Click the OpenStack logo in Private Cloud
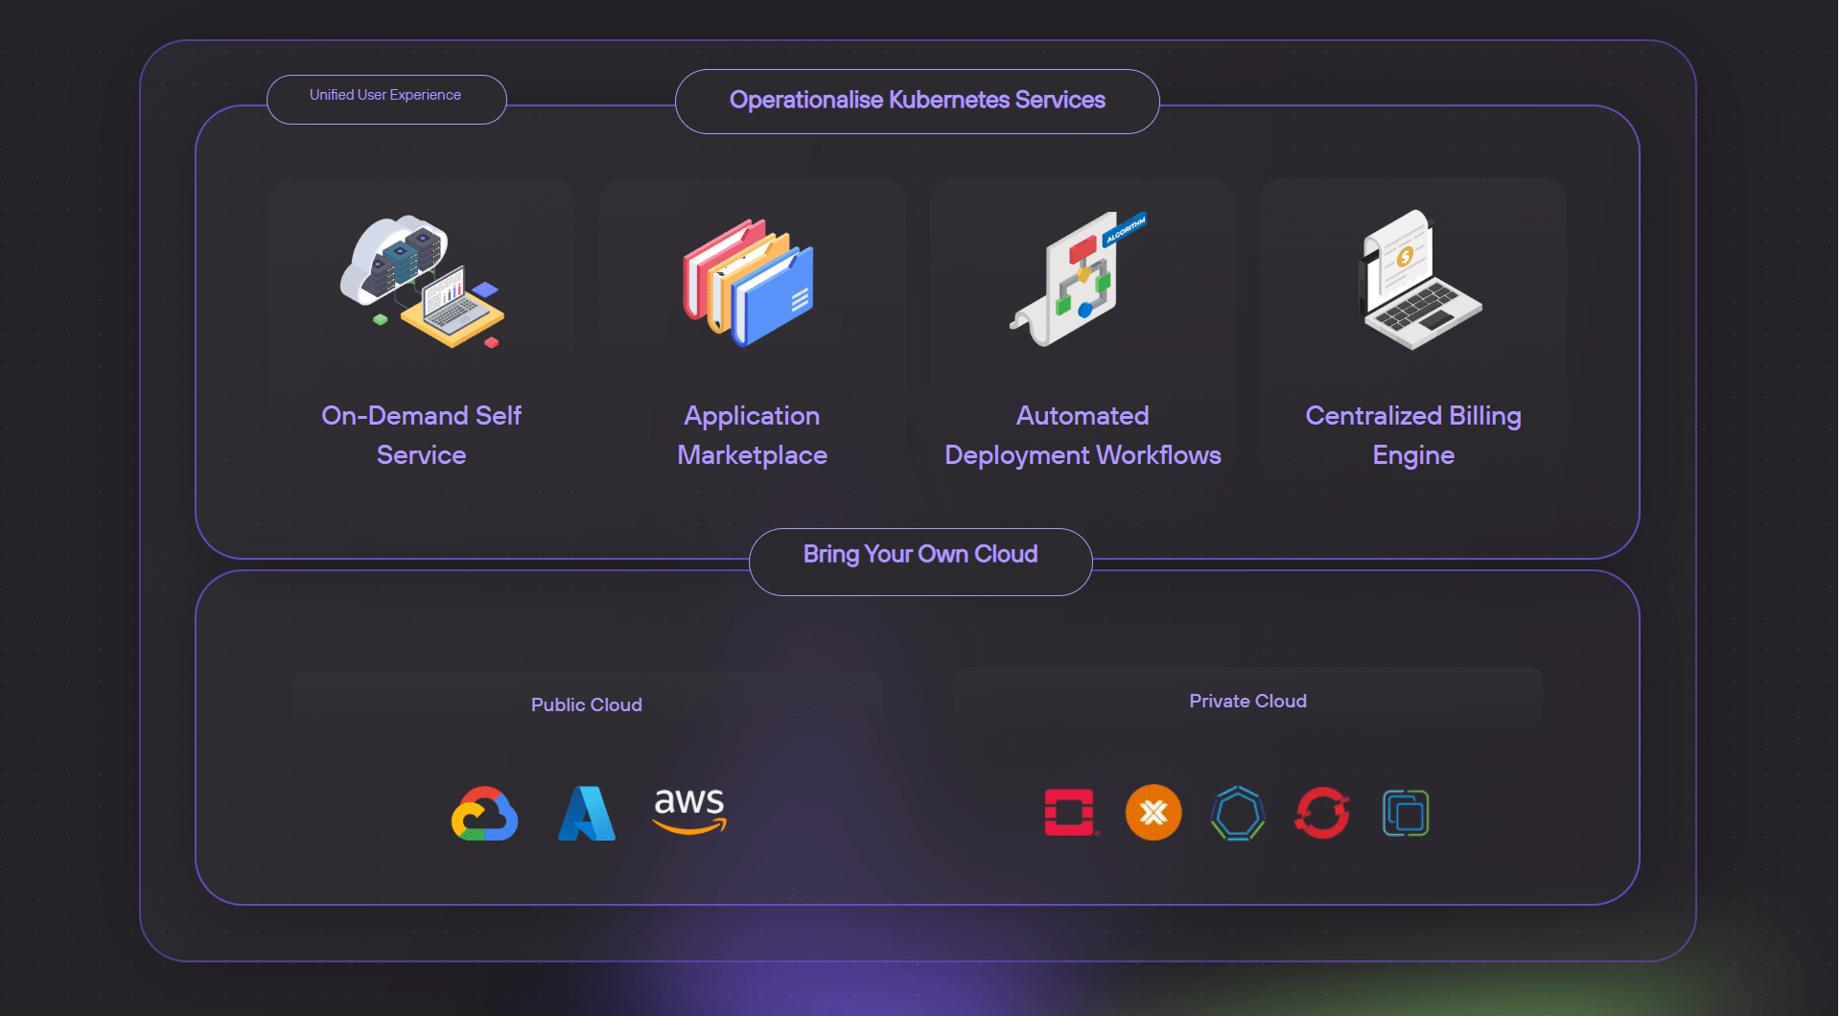This screenshot has height=1016, width=1841. [x=1072, y=813]
